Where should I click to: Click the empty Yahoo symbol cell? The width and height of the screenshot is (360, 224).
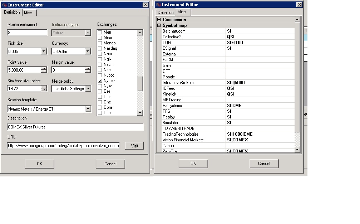point(260,145)
